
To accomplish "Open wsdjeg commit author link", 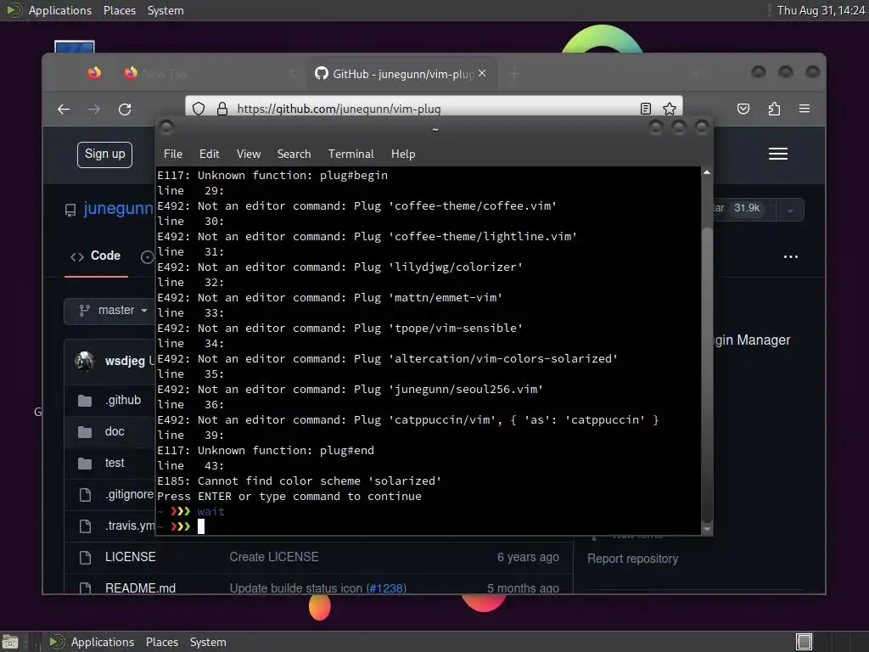I will (125, 361).
